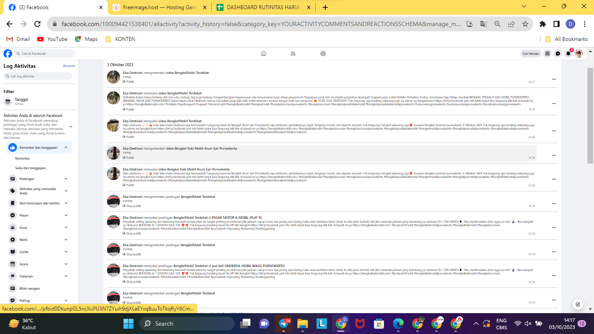Click the Acara calendar icon in sidebar
Screen dimensions: 594x334
(x=13, y=264)
